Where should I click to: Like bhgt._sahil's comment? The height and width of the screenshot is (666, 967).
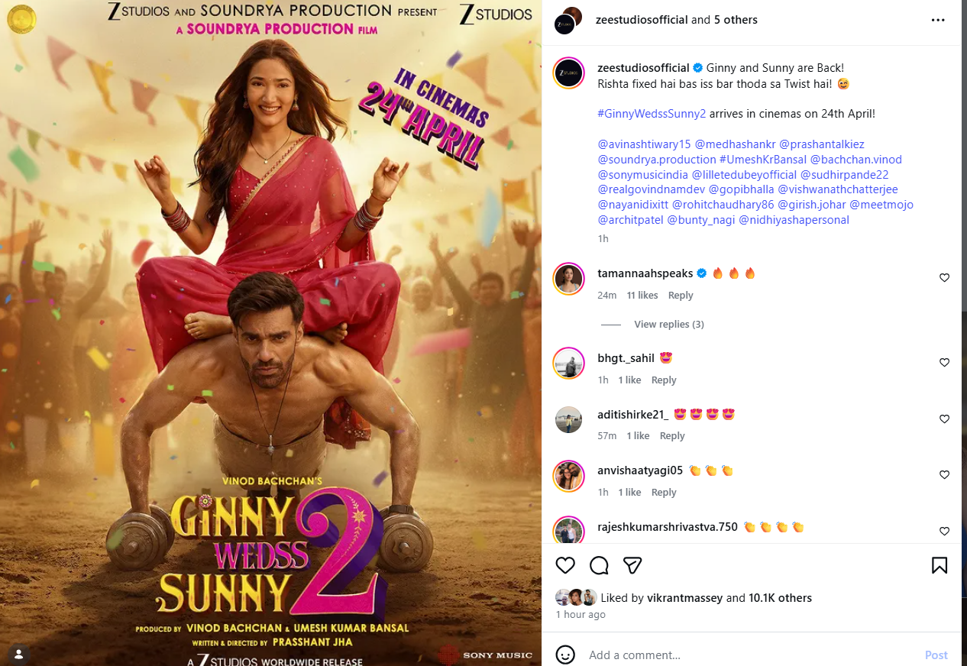(x=944, y=363)
